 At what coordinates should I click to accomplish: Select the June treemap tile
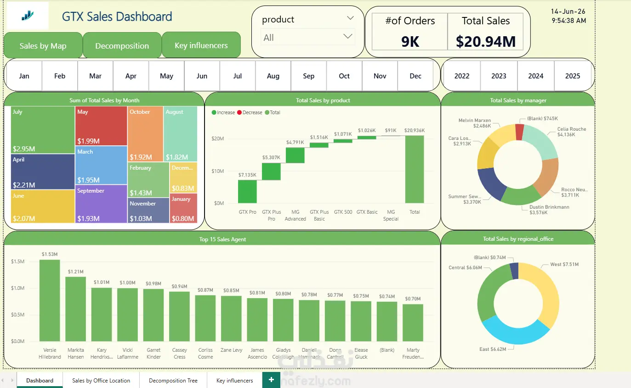pyautogui.click(x=43, y=207)
